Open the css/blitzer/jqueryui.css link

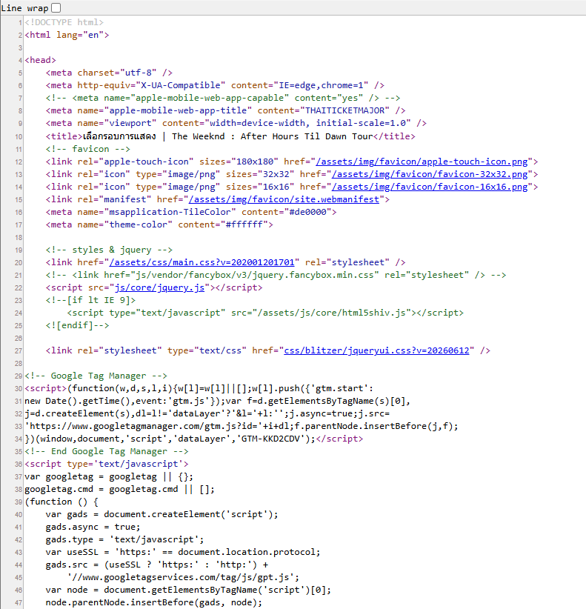[x=376, y=350]
